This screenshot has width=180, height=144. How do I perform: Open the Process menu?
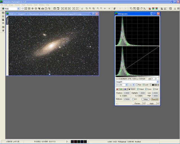(x=29, y=5)
